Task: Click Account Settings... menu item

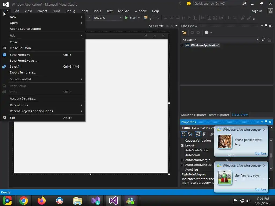Action: coord(43,98)
